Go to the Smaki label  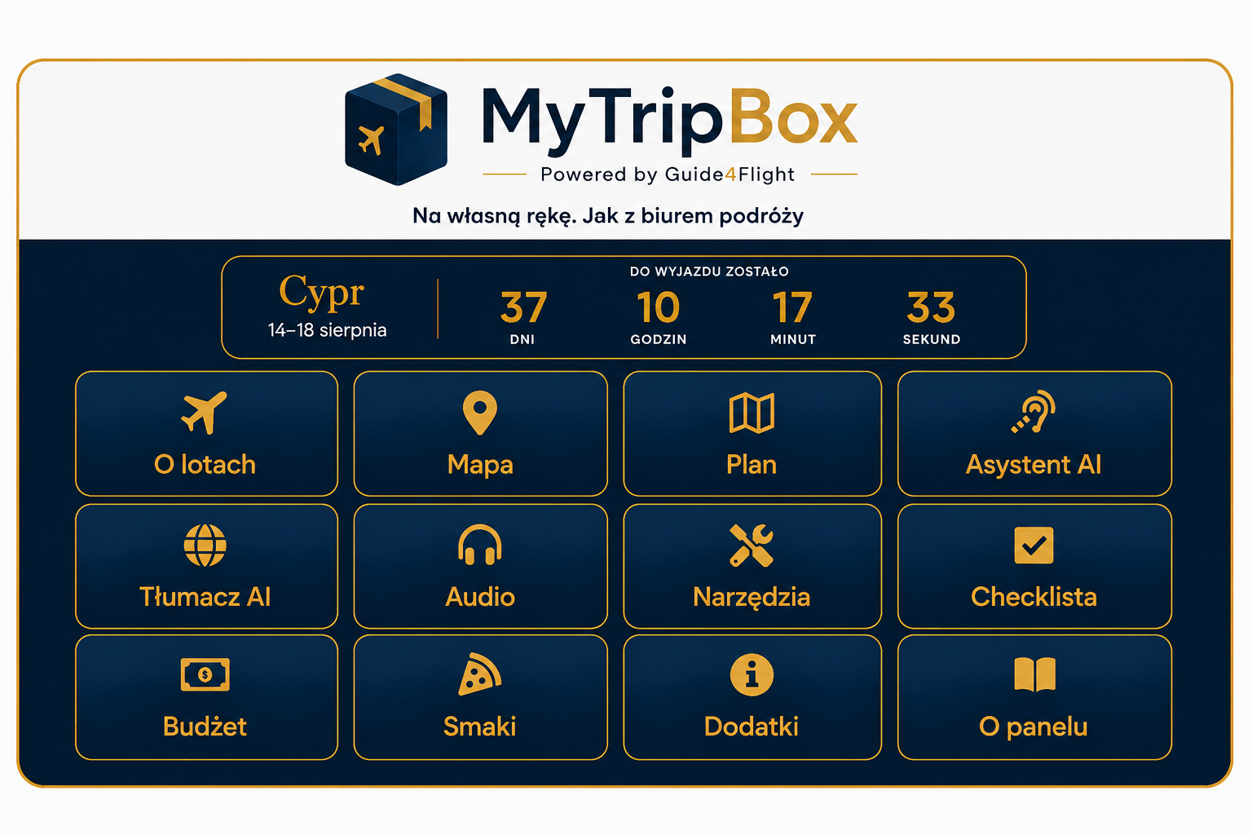click(x=480, y=727)
